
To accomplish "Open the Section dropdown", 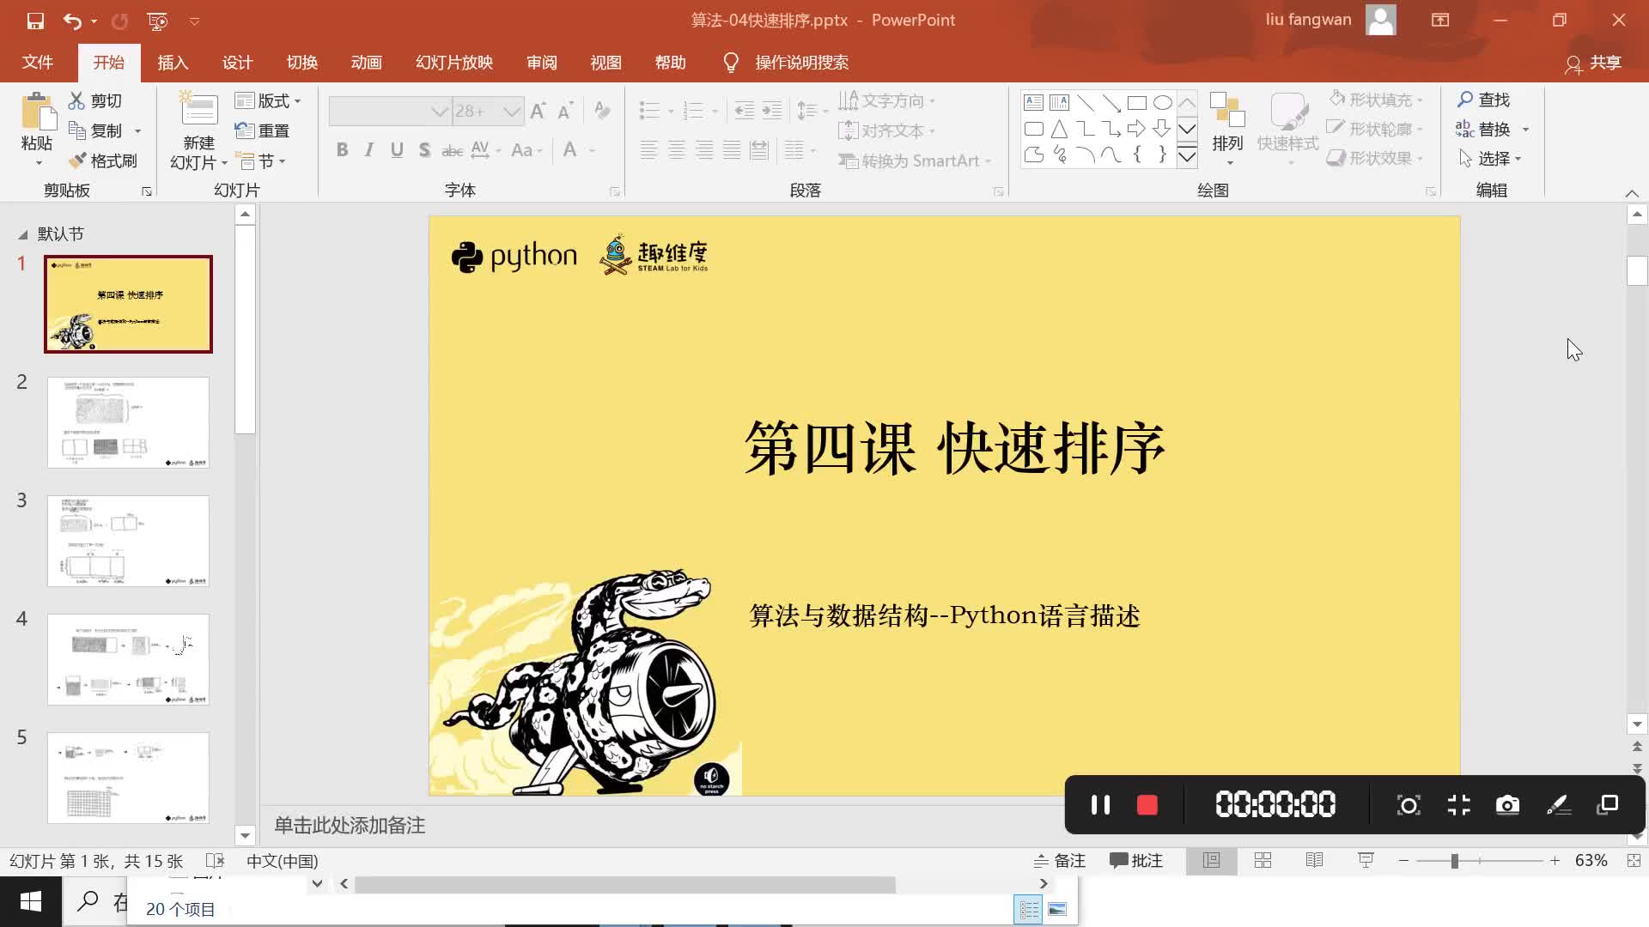I will (x=260, y=161).
